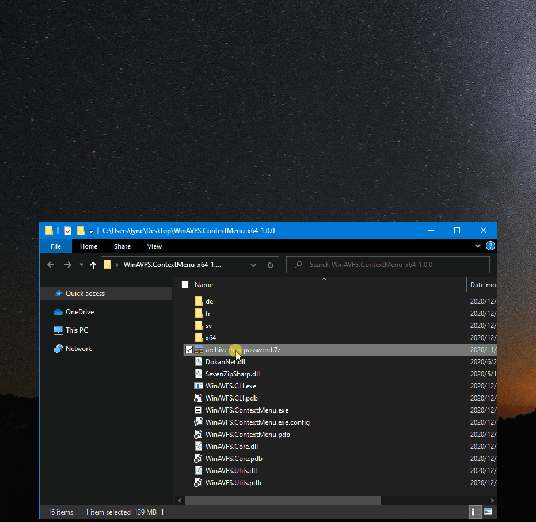Switch to the Share ribbon tab
Image resolution: width=536 pixels, height=522 pixels.
122,246
